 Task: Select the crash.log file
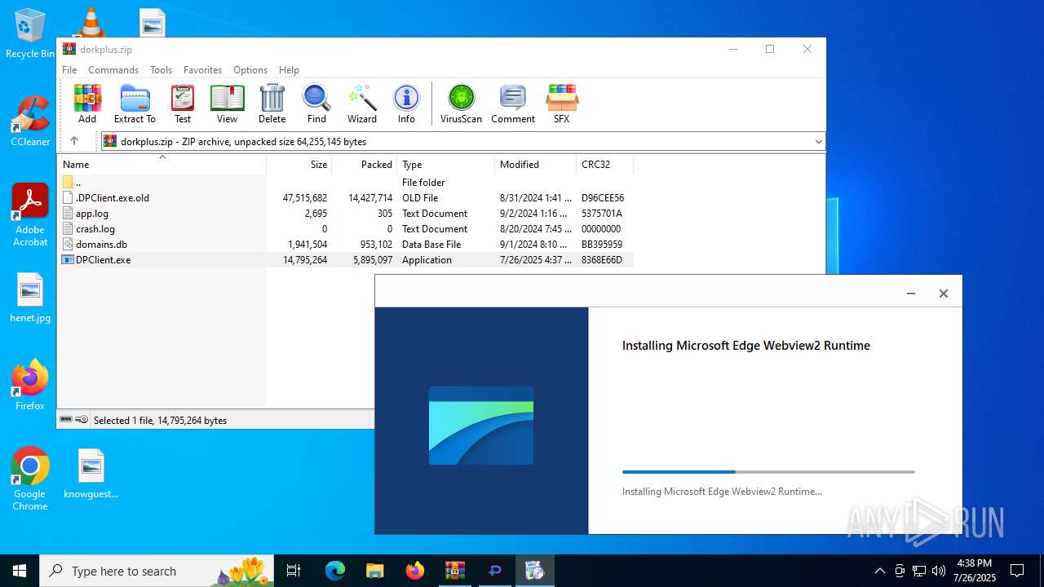coord(345,229)
